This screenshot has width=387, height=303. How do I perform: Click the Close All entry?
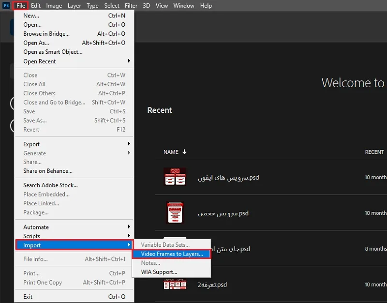tap(74, 84)
